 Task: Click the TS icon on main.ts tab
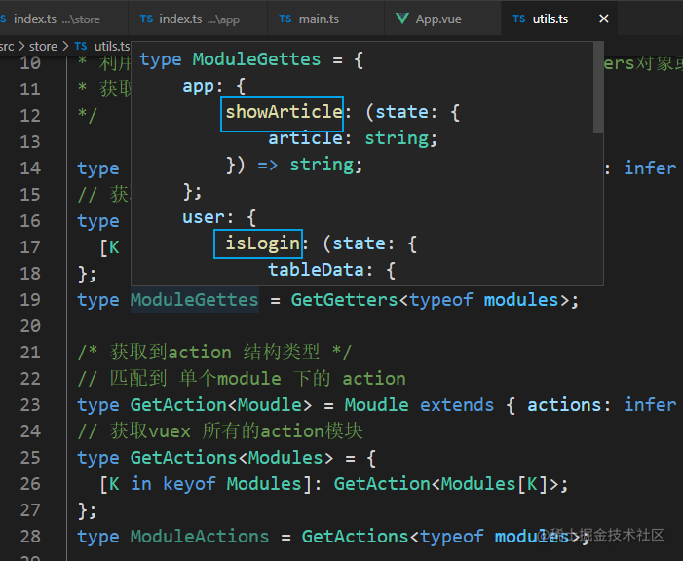pos(285,19)
